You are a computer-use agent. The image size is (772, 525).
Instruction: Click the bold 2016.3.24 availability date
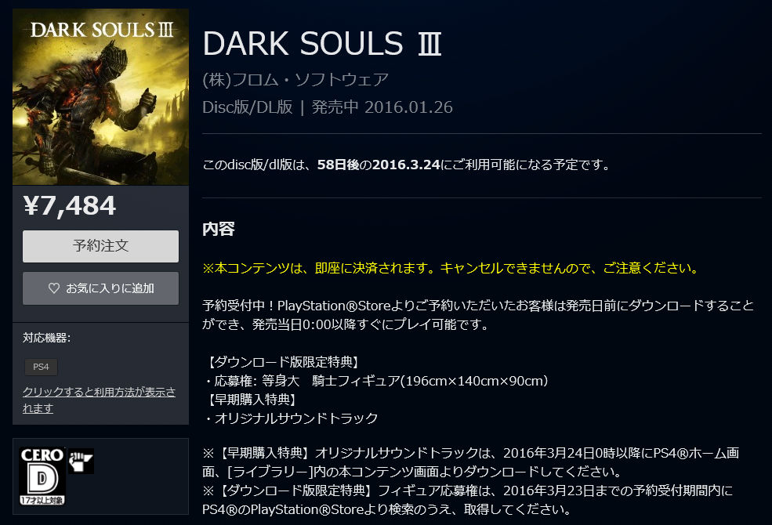(406, 165)
